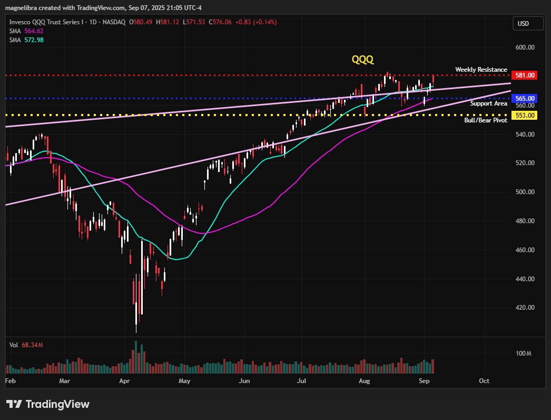Screen dimensions: 551x420
Task: Click the 440.00 price axis label
Action: 524,279
